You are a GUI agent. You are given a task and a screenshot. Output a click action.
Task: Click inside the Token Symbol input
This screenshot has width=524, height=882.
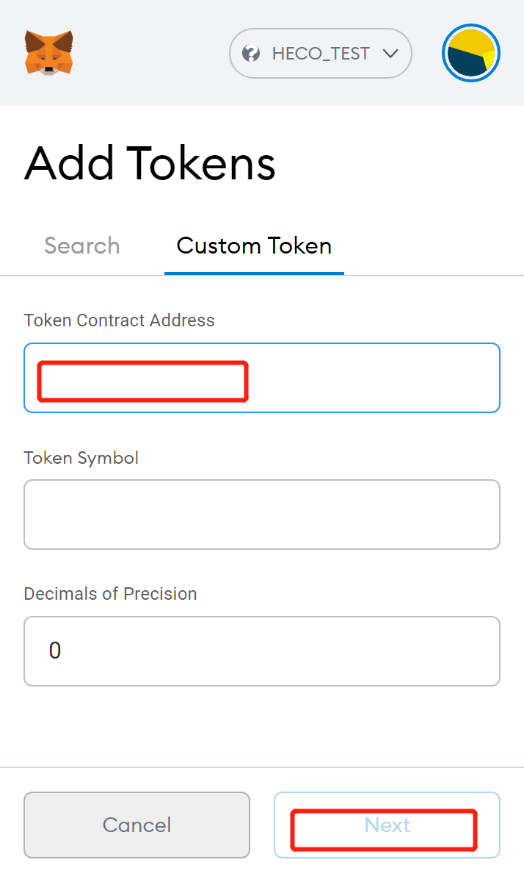(262, 514)
